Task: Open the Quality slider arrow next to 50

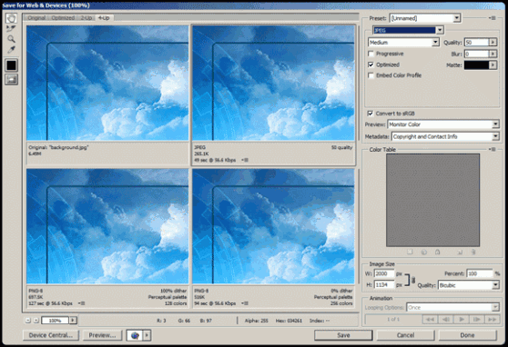Action: (x=493, y=43)
